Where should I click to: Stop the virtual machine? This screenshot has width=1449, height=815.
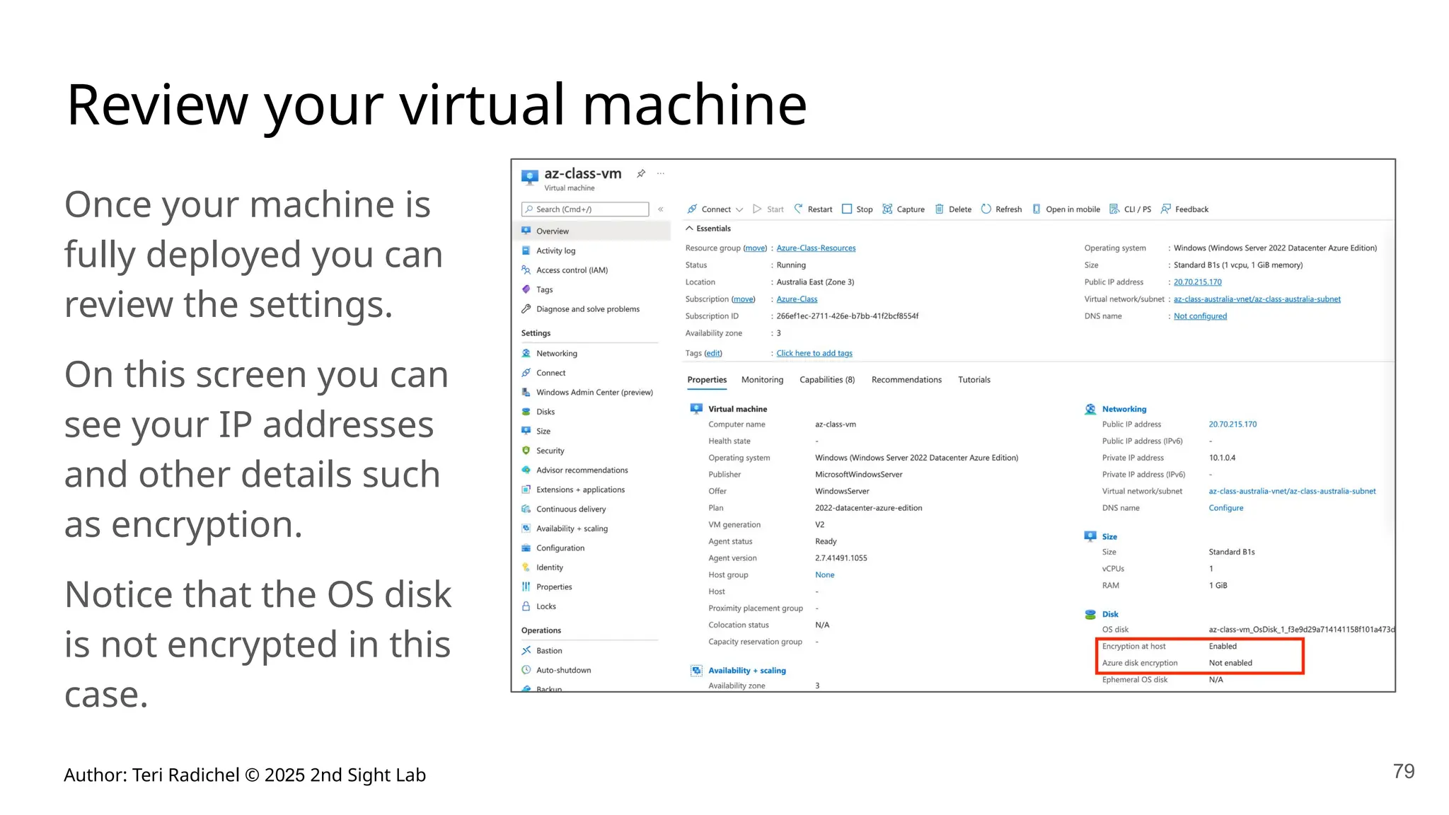tap(857, 209)
